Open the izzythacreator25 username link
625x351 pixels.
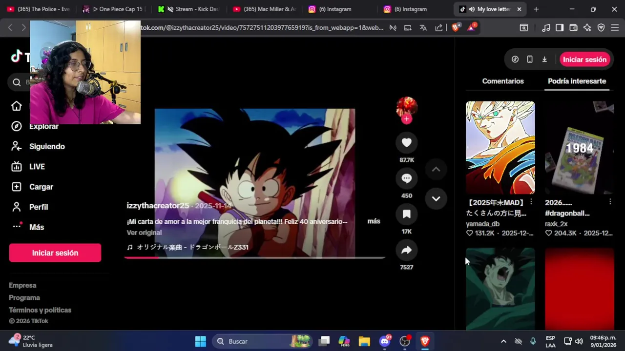(158, 206)
